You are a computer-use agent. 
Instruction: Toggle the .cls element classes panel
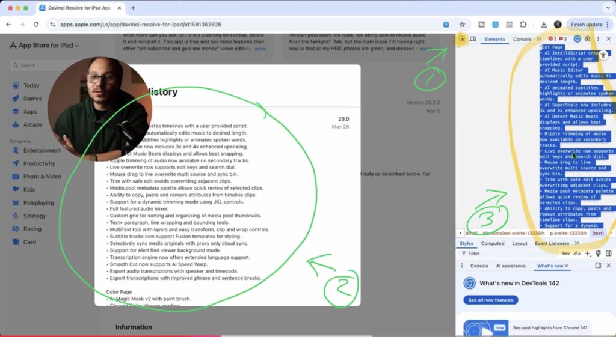pos(577,254)
